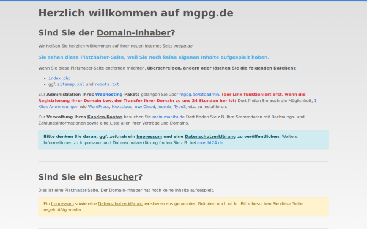Click Impressum in the blue notice box
The height and width of the screenshot is (229, 367).
point(149,136)
